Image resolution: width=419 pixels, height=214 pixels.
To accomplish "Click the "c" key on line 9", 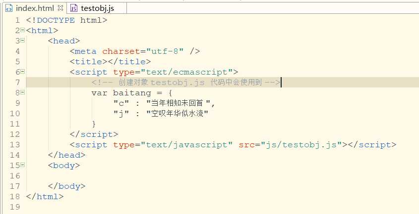I will (x=121, y=103).
